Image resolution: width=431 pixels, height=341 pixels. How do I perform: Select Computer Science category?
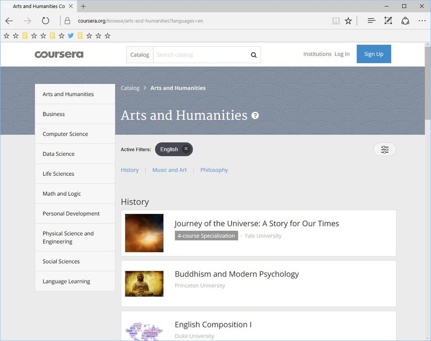pos(75,134)
